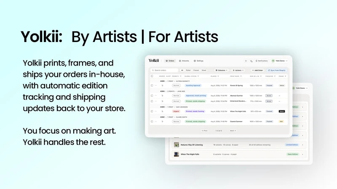Screen dimensions: 337x189
Task: Click the Printed, needs framing status badge
Action: point(195,111)
